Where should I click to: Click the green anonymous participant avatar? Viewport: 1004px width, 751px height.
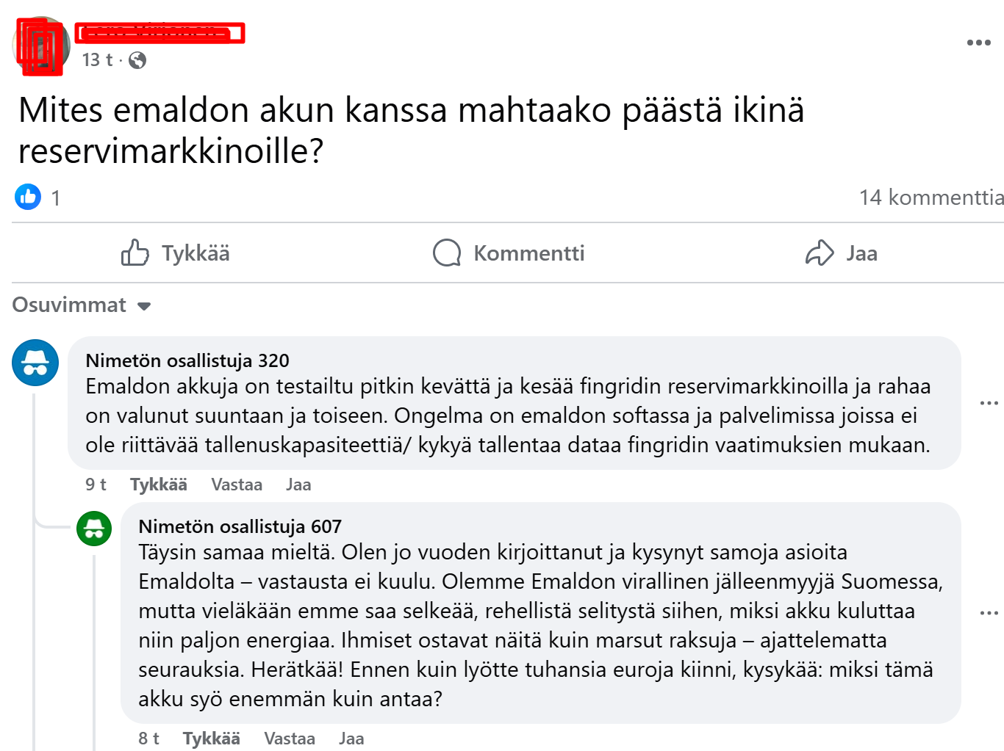[93, 529]
